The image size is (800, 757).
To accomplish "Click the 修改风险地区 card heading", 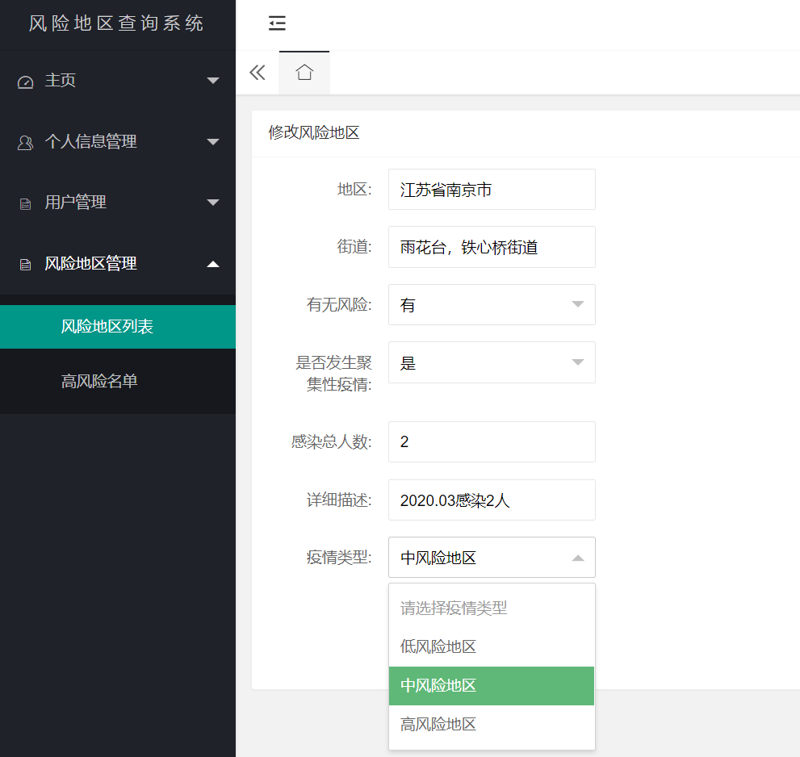I will point(314,132).
